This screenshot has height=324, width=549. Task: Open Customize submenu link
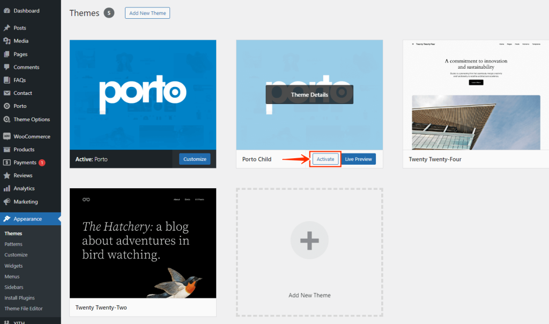tap(16, 255)
